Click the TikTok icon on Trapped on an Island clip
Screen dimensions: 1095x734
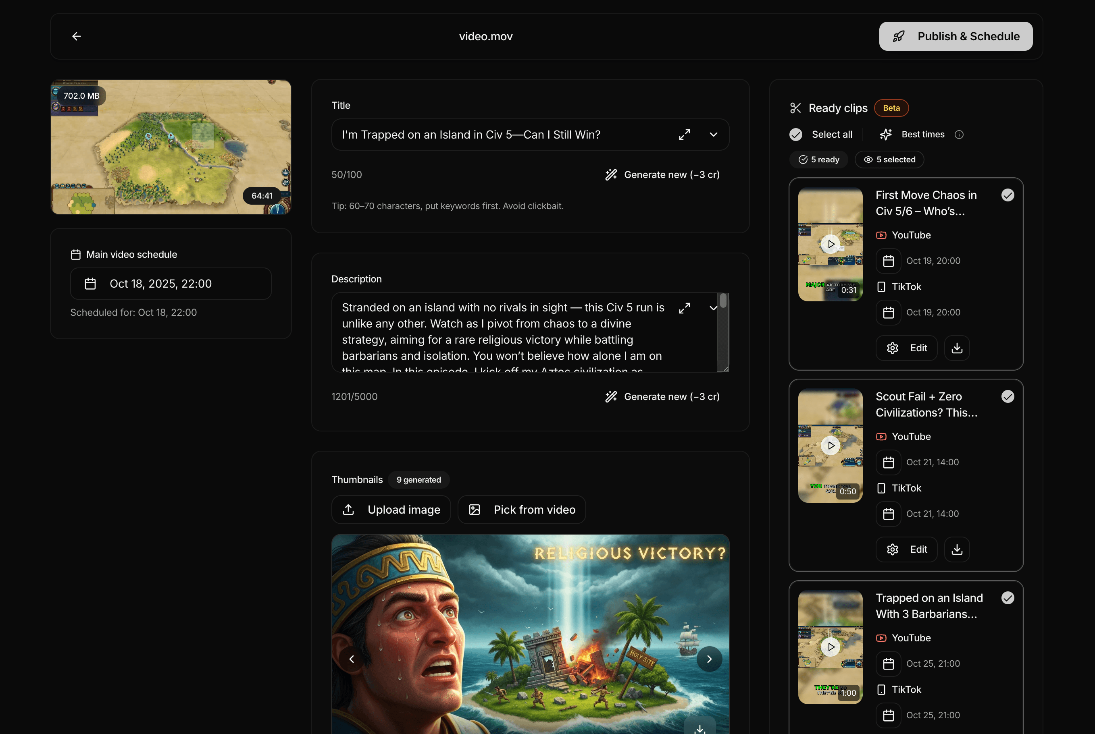(882, 689)
